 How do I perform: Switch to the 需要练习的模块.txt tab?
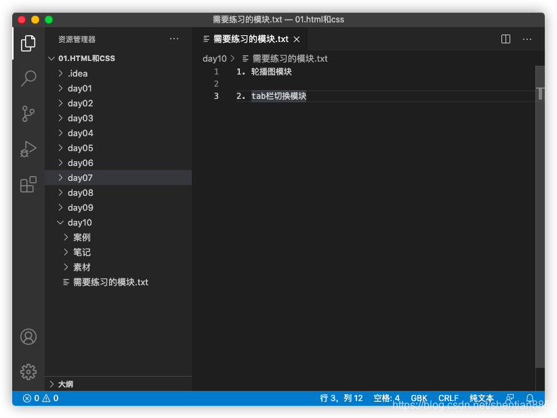[251, 39]
